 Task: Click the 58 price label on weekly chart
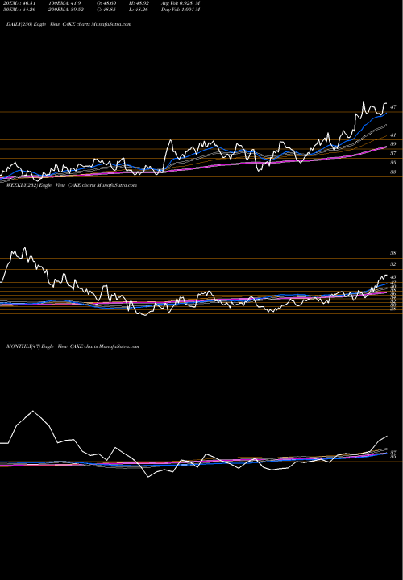click(x=393, y=253)
